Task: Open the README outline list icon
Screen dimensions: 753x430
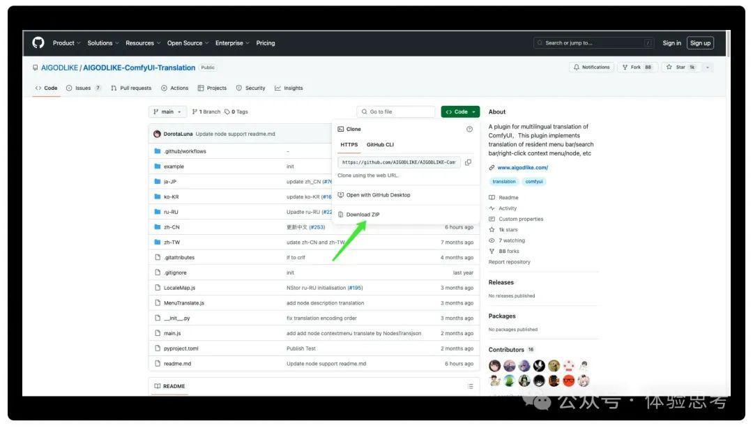Action: [x=470, y=386]
